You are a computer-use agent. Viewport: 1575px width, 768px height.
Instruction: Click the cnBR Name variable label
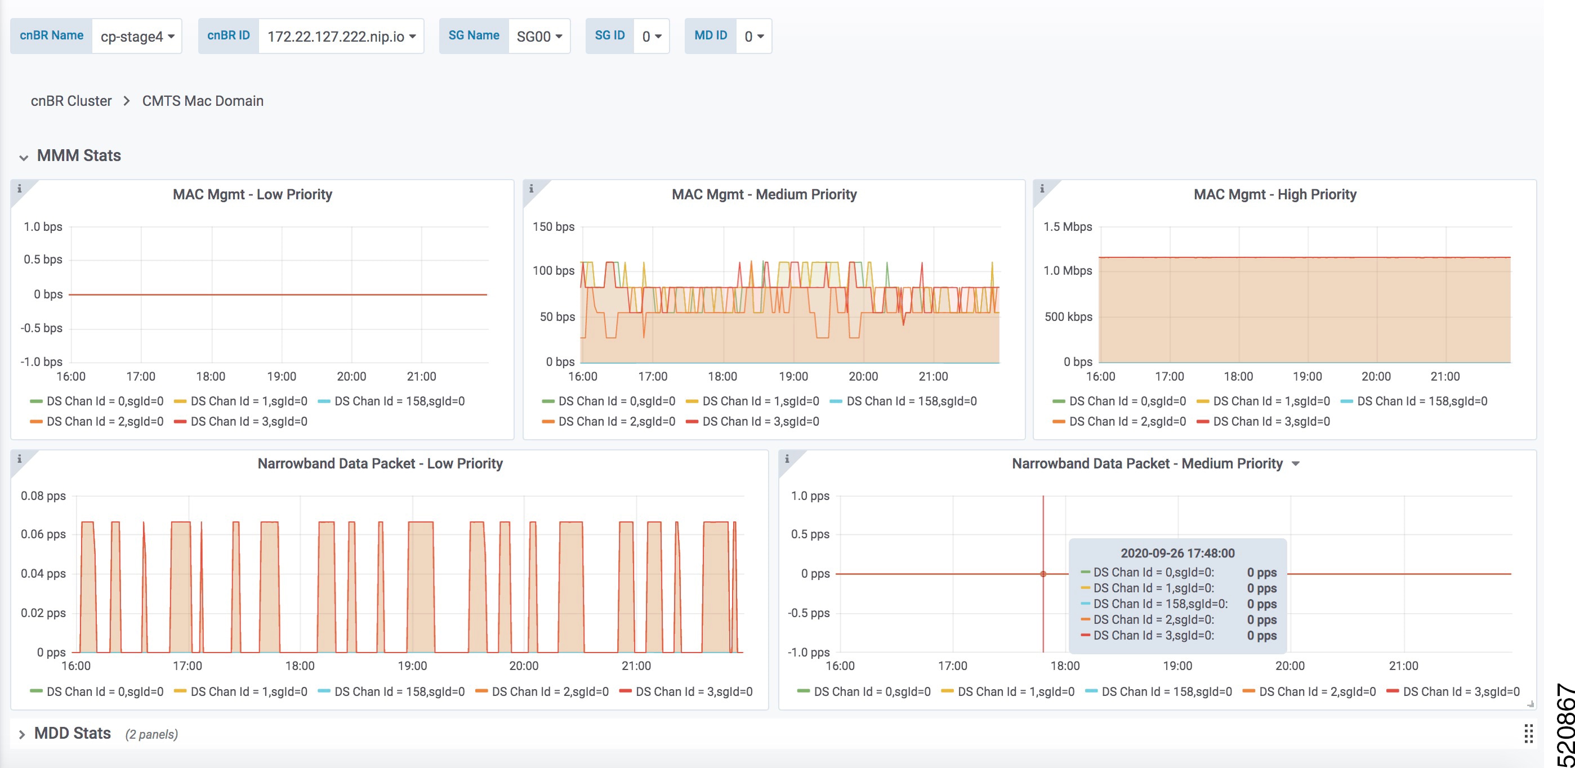[51, 35]
